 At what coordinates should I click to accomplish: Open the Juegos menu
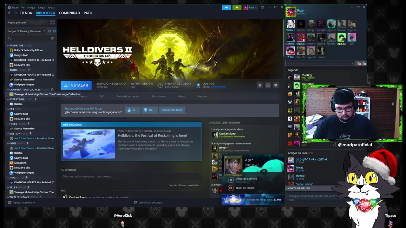41,7
